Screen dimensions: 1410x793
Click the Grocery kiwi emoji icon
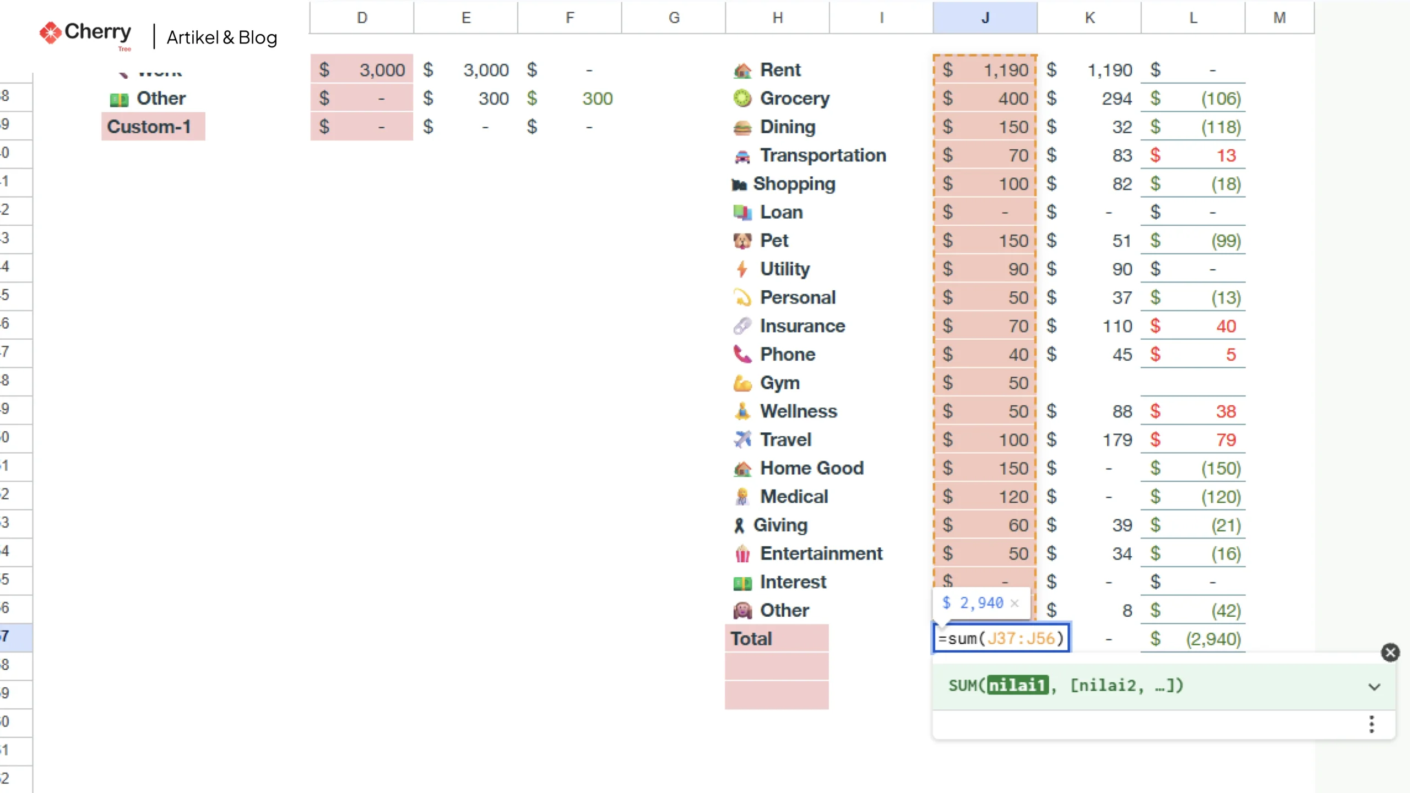click(742, 99)
